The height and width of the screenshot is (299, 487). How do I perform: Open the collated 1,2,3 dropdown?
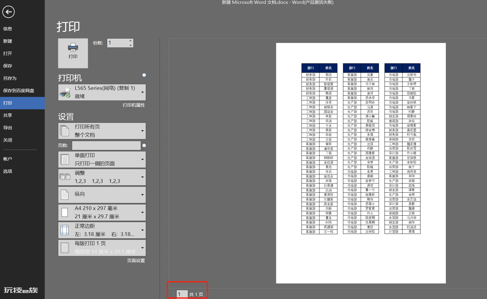tap(102, 177)
